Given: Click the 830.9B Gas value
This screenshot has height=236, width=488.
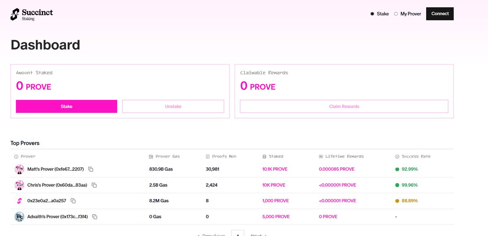Looking at the screenshot, I should click(161, 169).
